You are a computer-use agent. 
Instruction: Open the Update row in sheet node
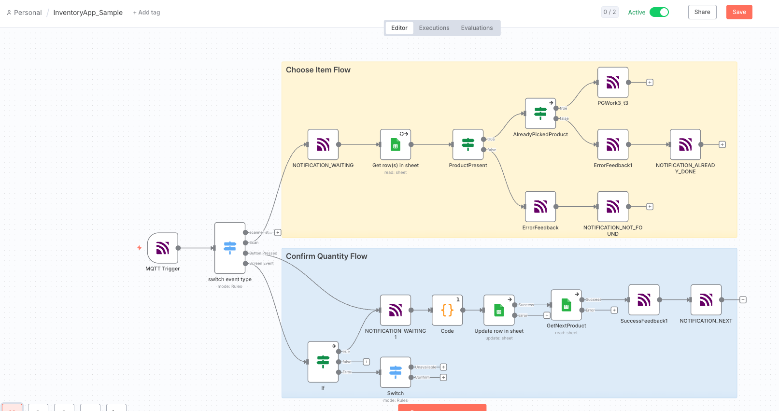coord(499,310)
